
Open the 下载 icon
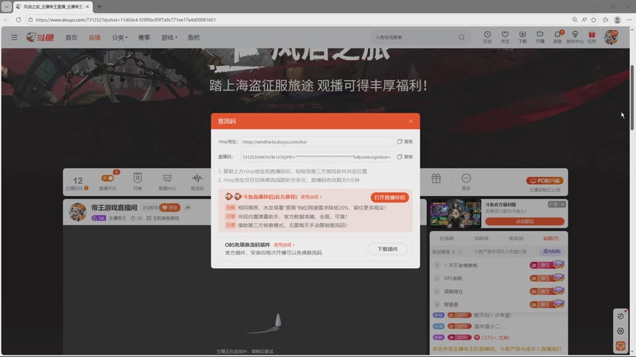[522, 36]
